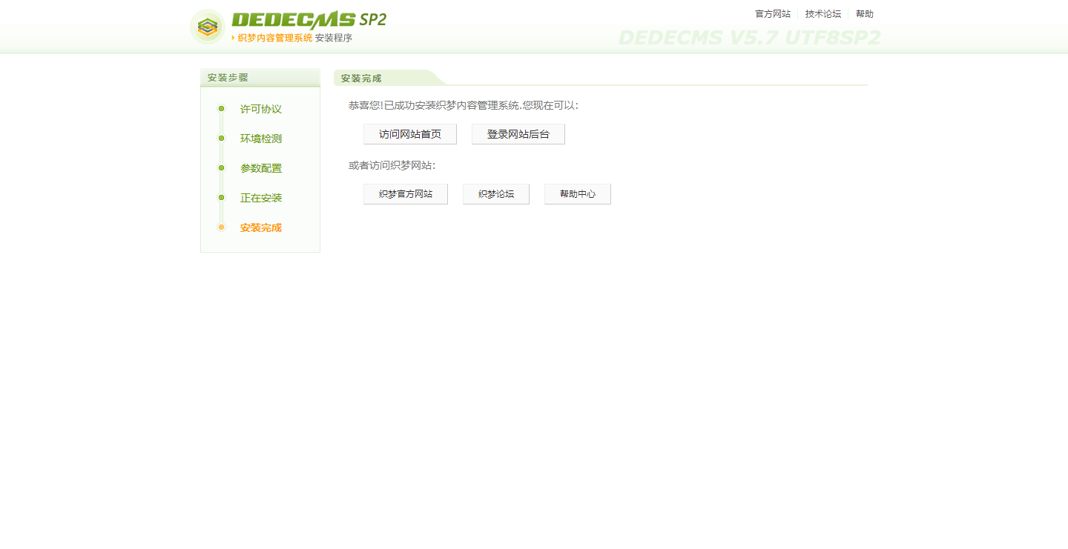Click the 访问网站首页 button
This screenshot has height=549, width=1068.
(410, 134)
